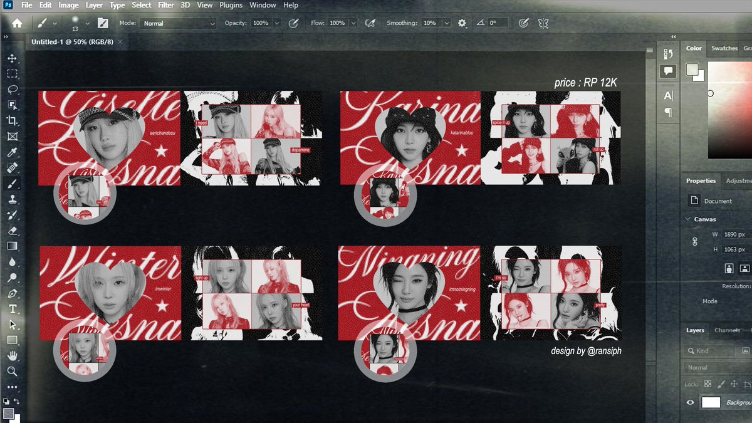Select the Hand tool

[12, 356]
